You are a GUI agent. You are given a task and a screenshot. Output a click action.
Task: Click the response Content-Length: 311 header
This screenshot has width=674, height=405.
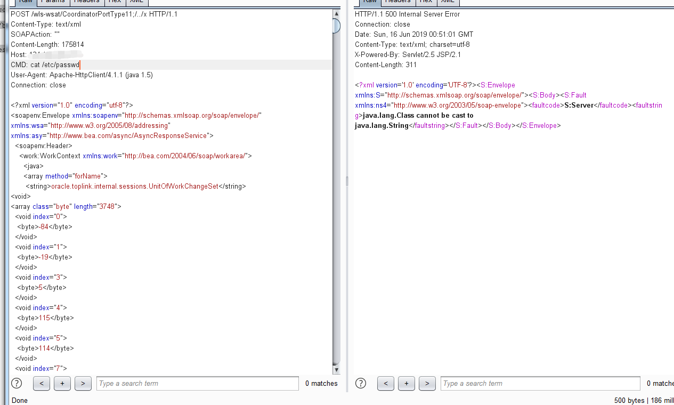click(x=386, y=64)
